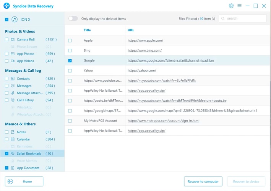Click the URL column header
Viewport: 271px width, 191px height.
(131, 30)
